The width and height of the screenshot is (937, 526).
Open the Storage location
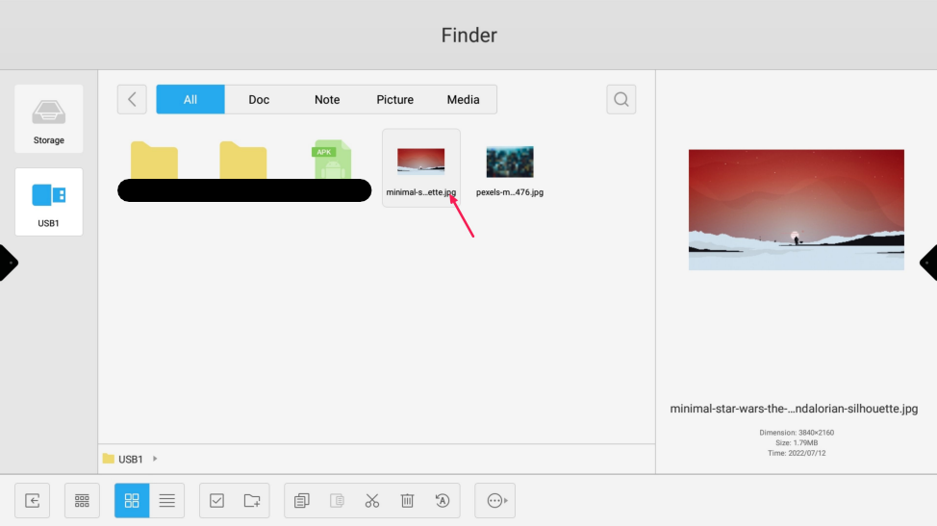point(48,118)
